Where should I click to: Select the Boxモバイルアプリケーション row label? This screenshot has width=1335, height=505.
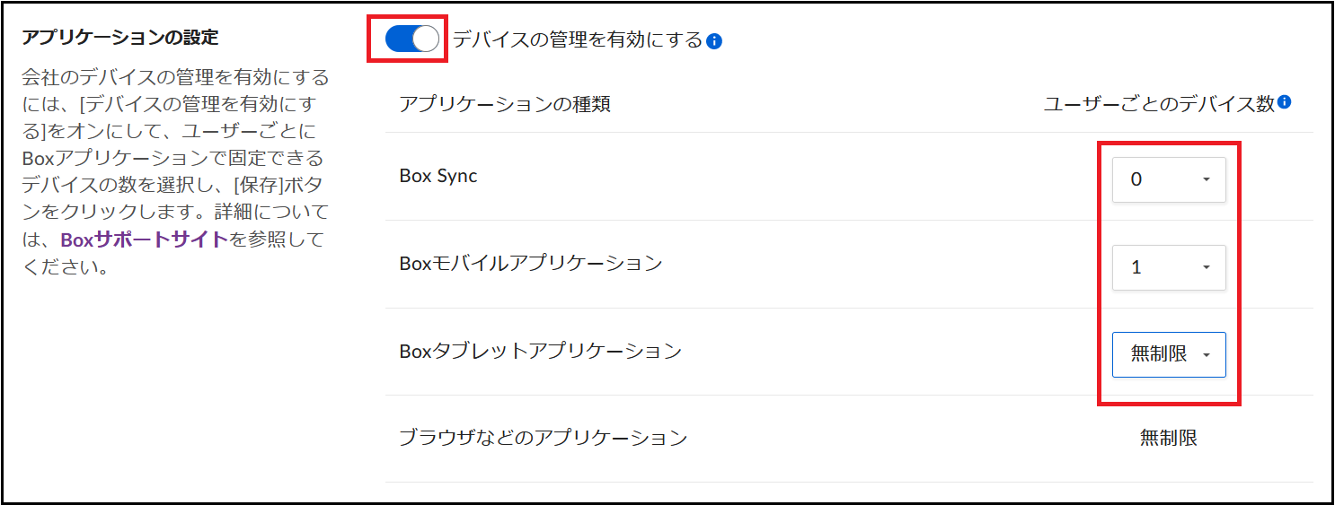(531, 264)
